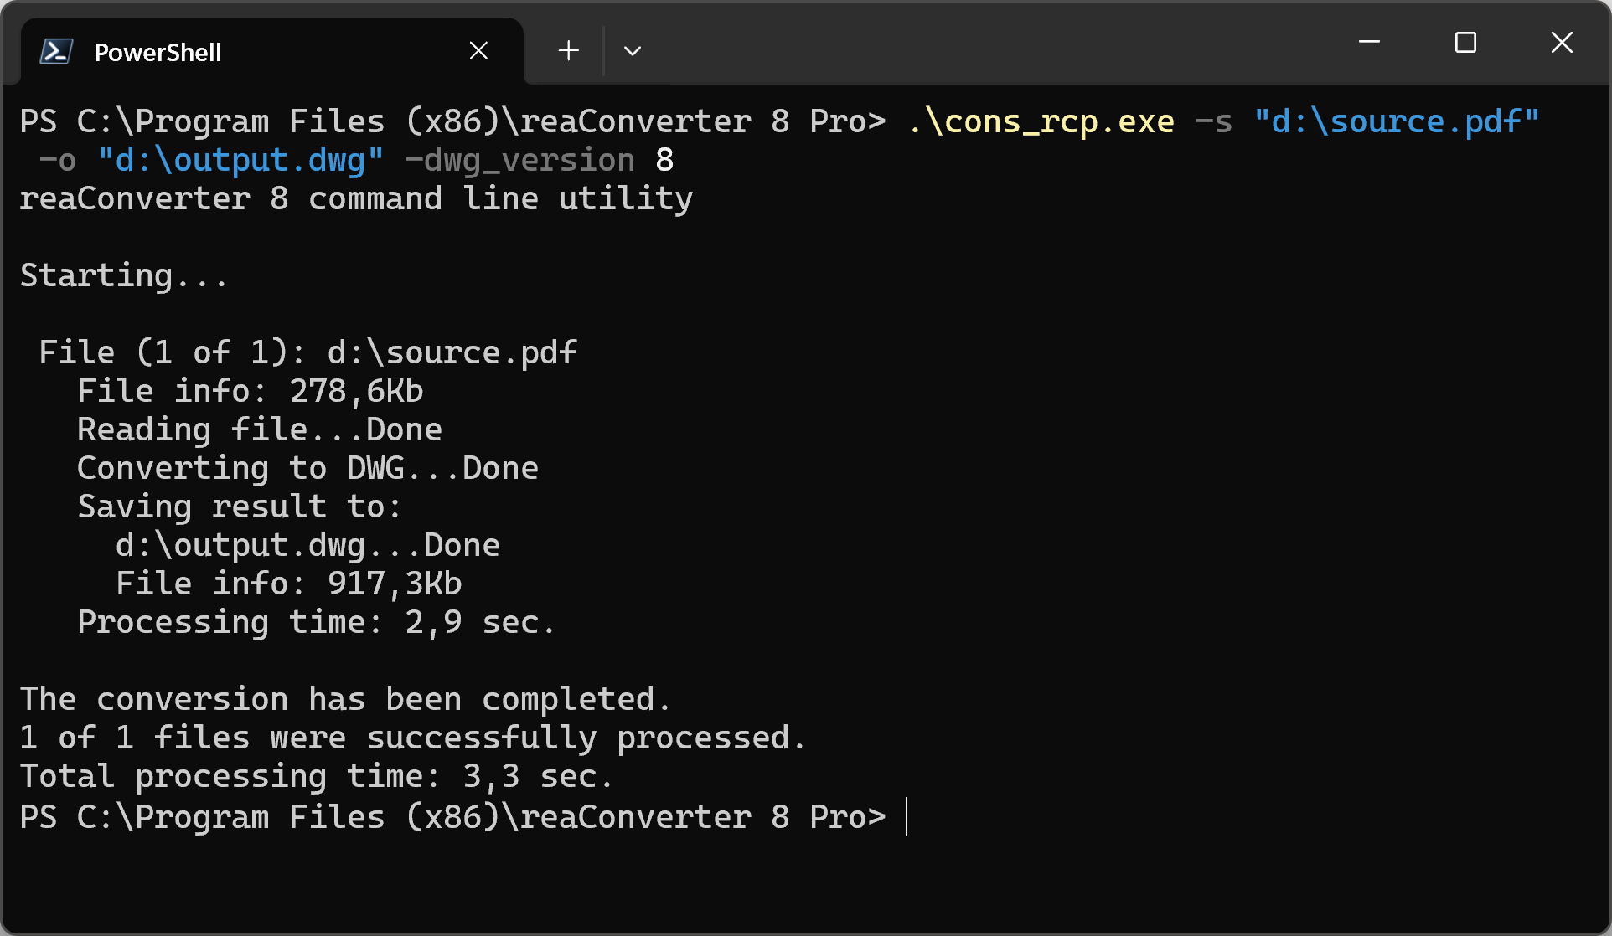Close the terminal window

point(1562,42)
